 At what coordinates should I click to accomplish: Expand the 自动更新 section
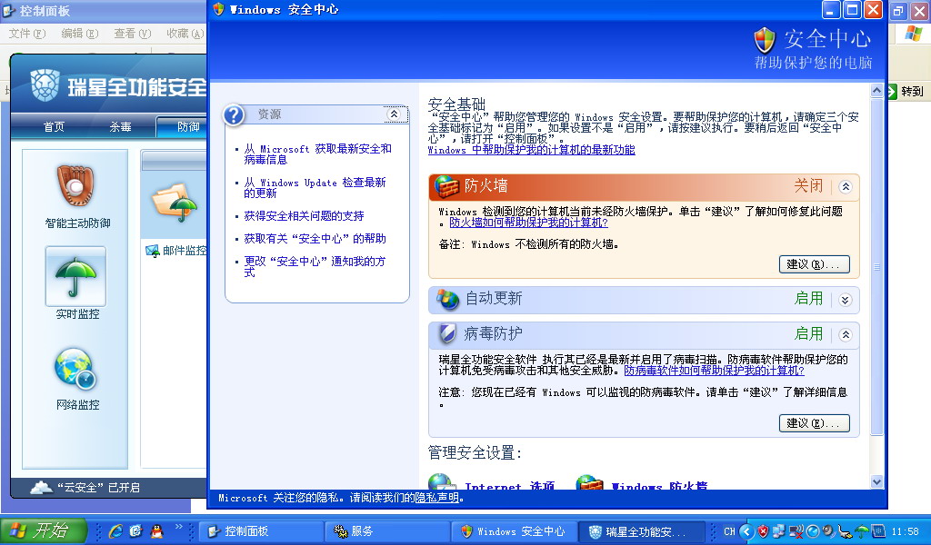pyautogui.click(x=846, y=300)
